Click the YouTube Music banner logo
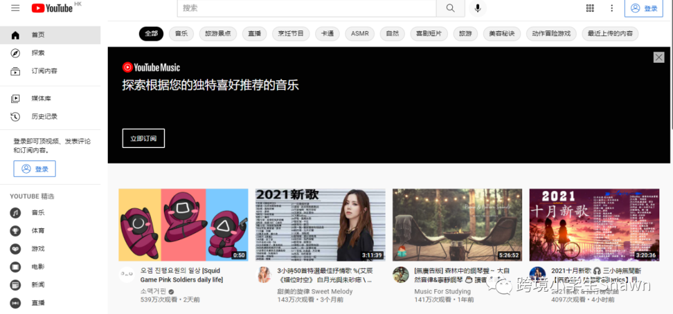 (x=151, y=67)
